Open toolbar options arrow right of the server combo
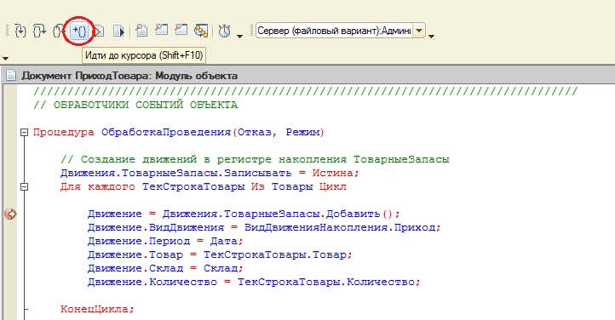This screenshot has height=320, width=615. 432,37
